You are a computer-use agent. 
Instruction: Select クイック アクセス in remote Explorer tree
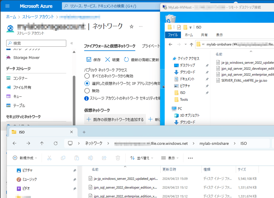(186, 59)
